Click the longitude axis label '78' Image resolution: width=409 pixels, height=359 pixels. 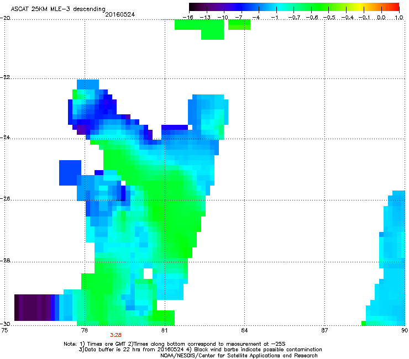[85, 330]
